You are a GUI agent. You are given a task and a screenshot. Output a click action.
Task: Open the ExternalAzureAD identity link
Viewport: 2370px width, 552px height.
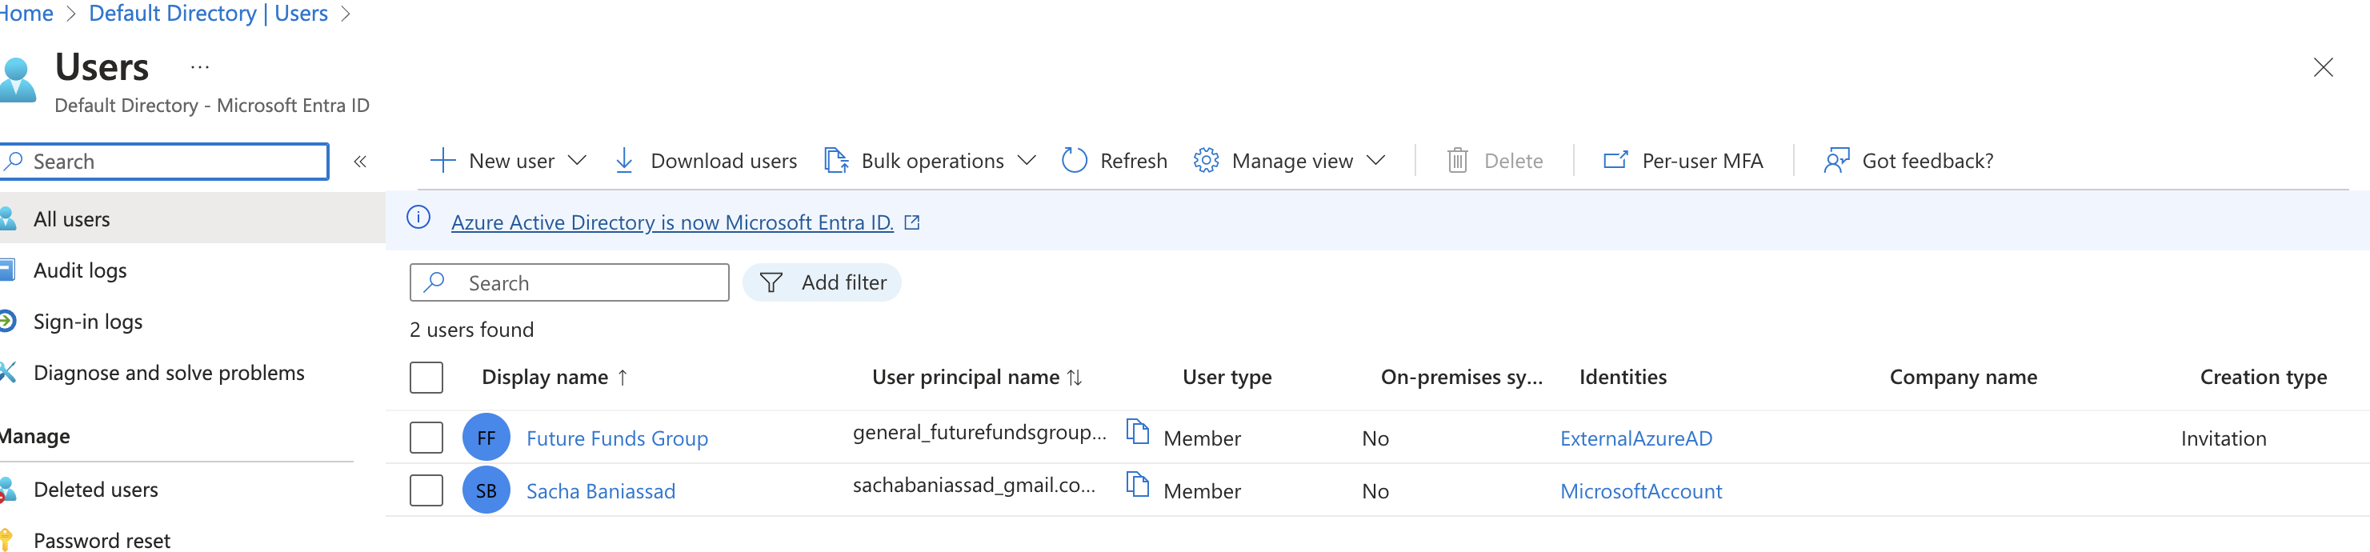[x=1635, y=439]
